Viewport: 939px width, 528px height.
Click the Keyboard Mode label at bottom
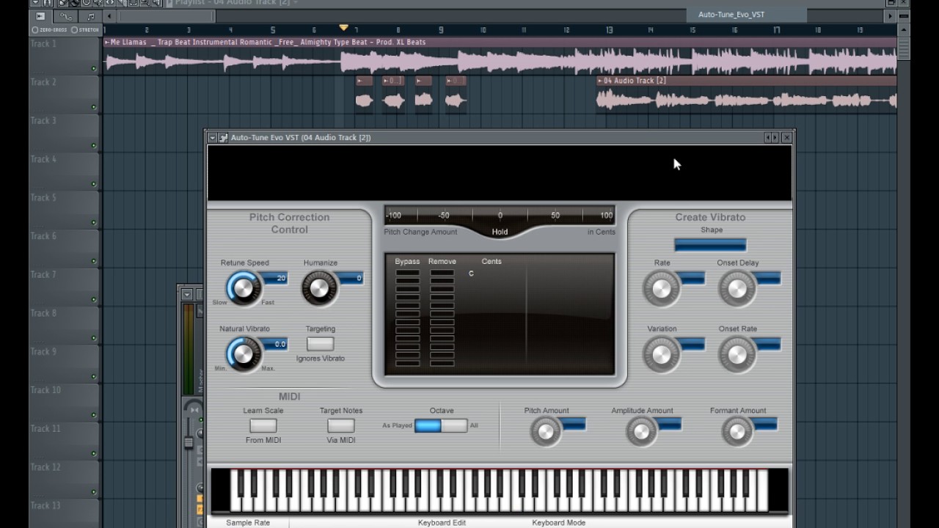pos(558,523)
